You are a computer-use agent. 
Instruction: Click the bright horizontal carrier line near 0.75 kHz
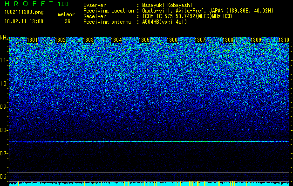pos(150,142)
